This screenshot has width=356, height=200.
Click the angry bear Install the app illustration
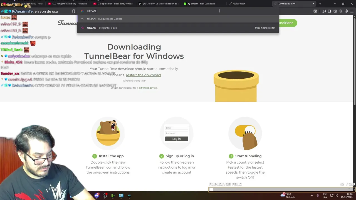coord(108,133)
